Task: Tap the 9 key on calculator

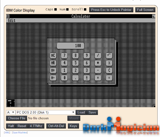Action: [x=87, y=55]
